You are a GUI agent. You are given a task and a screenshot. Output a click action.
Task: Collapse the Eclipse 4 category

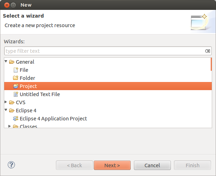tap(6, 110)
